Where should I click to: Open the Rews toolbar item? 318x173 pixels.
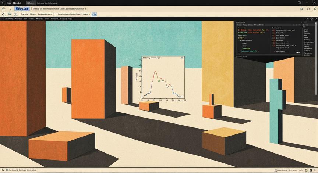(x=33, y=14)
